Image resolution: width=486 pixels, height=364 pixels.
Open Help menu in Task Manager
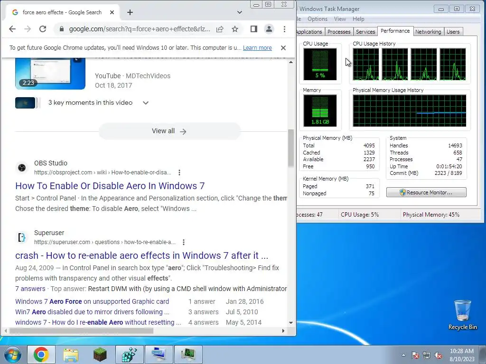pyautogui.click(x=358, y=19)
